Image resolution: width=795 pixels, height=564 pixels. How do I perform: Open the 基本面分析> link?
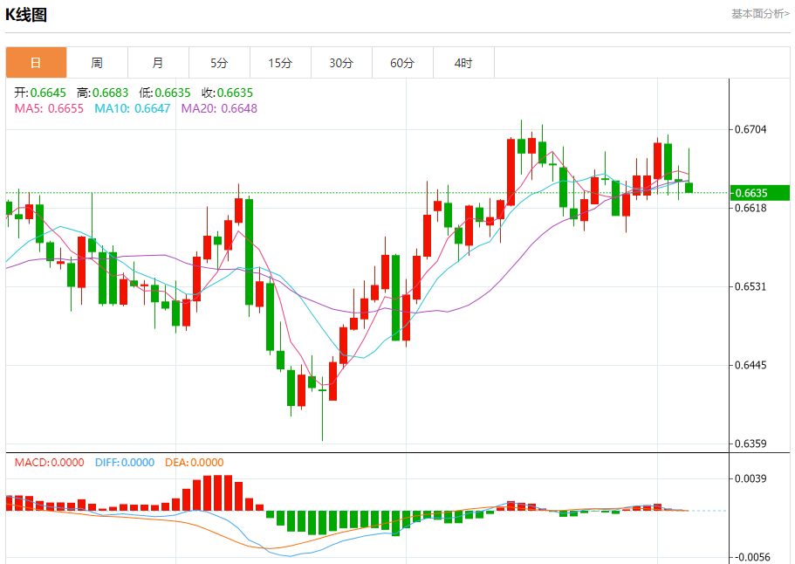click(760, 14)
